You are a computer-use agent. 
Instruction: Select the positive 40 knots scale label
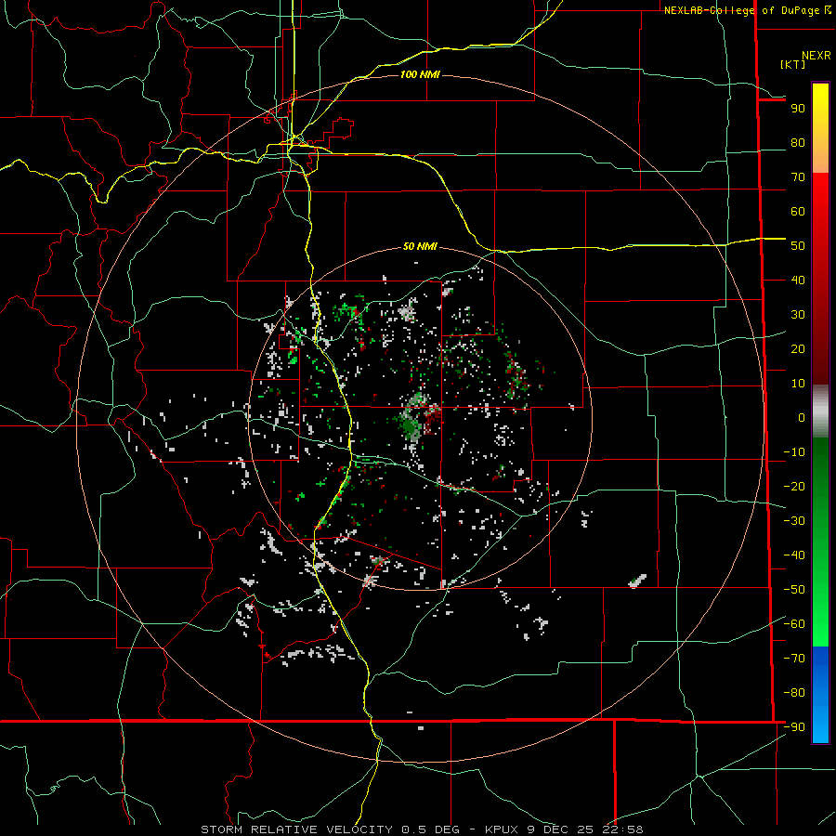[x=798, y=281]
